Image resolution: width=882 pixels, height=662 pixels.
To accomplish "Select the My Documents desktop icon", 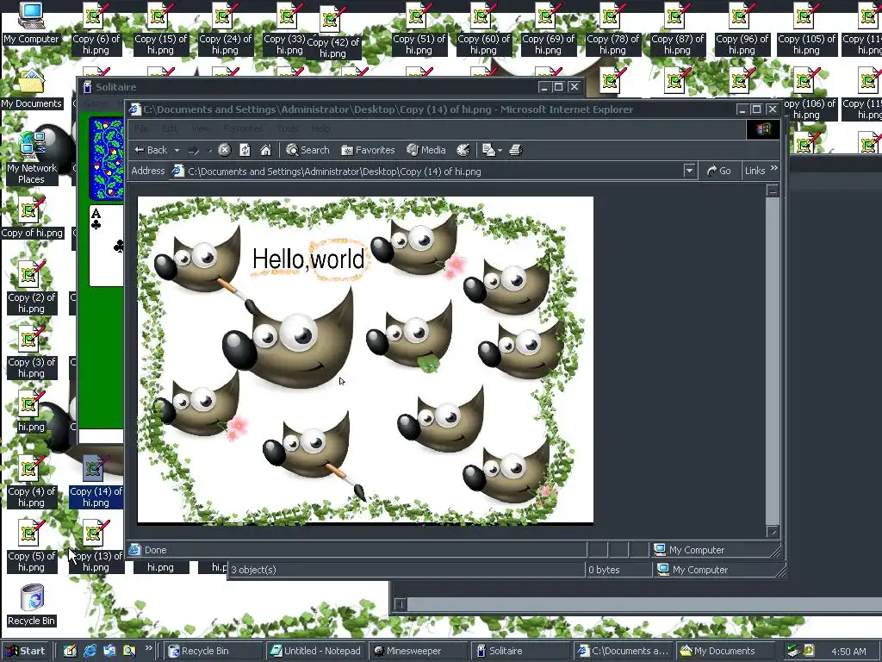I will (31, 89).
